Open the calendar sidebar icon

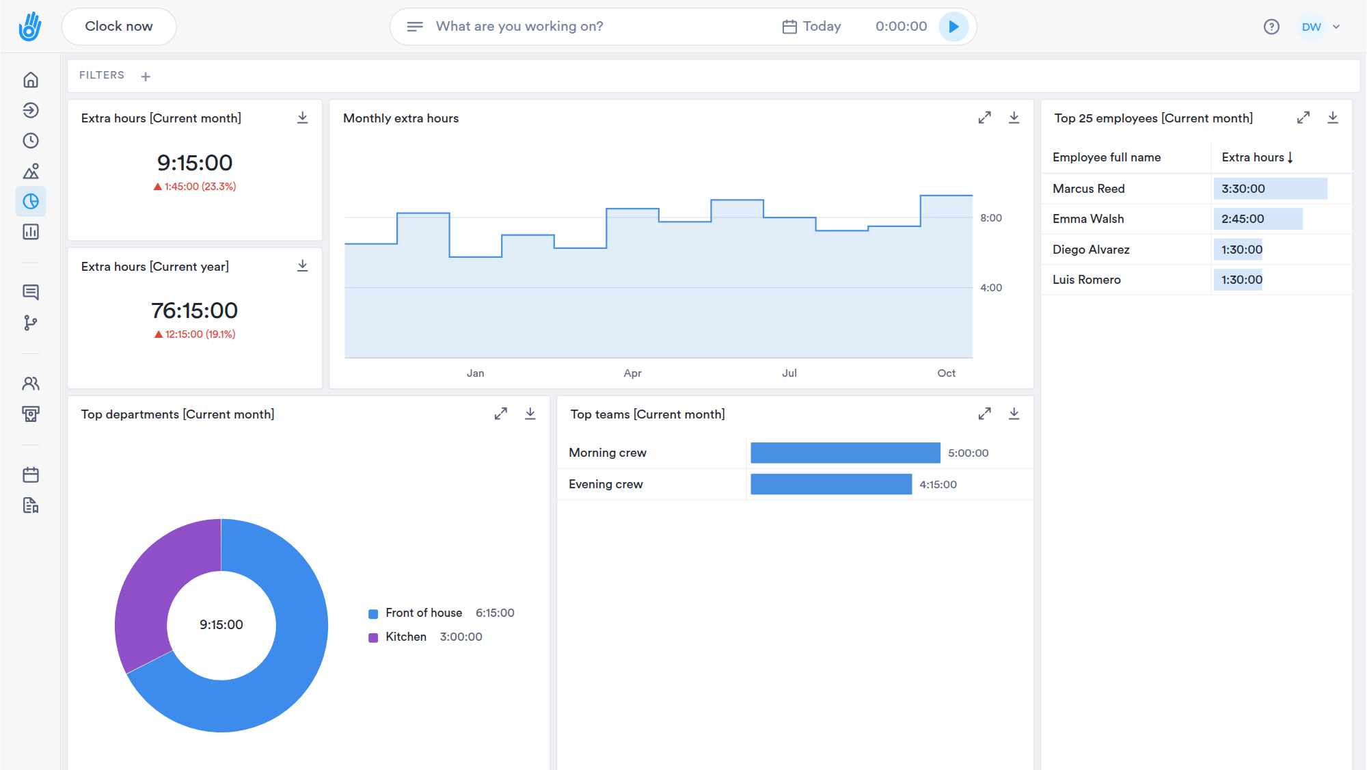(31, 475)
